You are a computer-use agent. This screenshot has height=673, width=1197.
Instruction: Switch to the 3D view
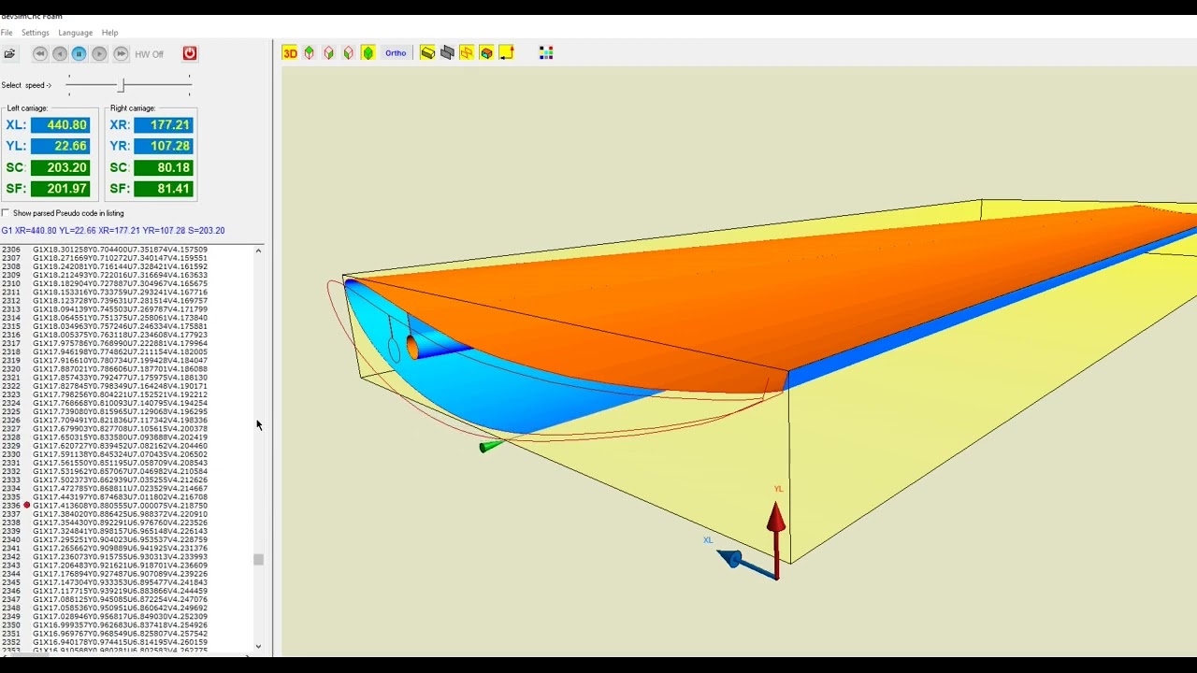290,53
